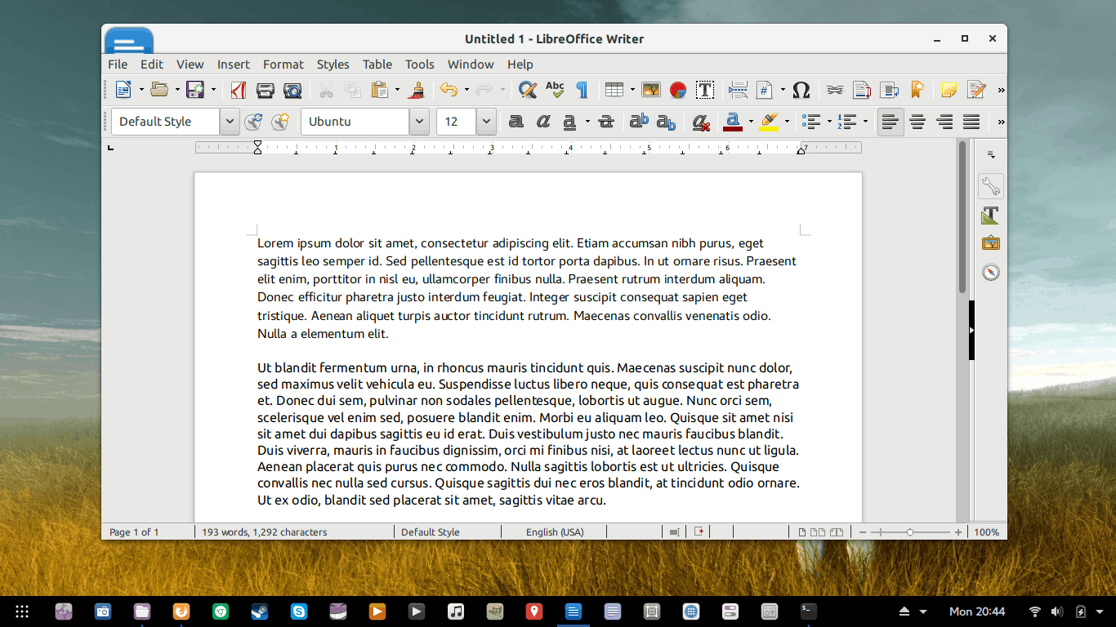Toggle formatting marks pilcrow

582,90
